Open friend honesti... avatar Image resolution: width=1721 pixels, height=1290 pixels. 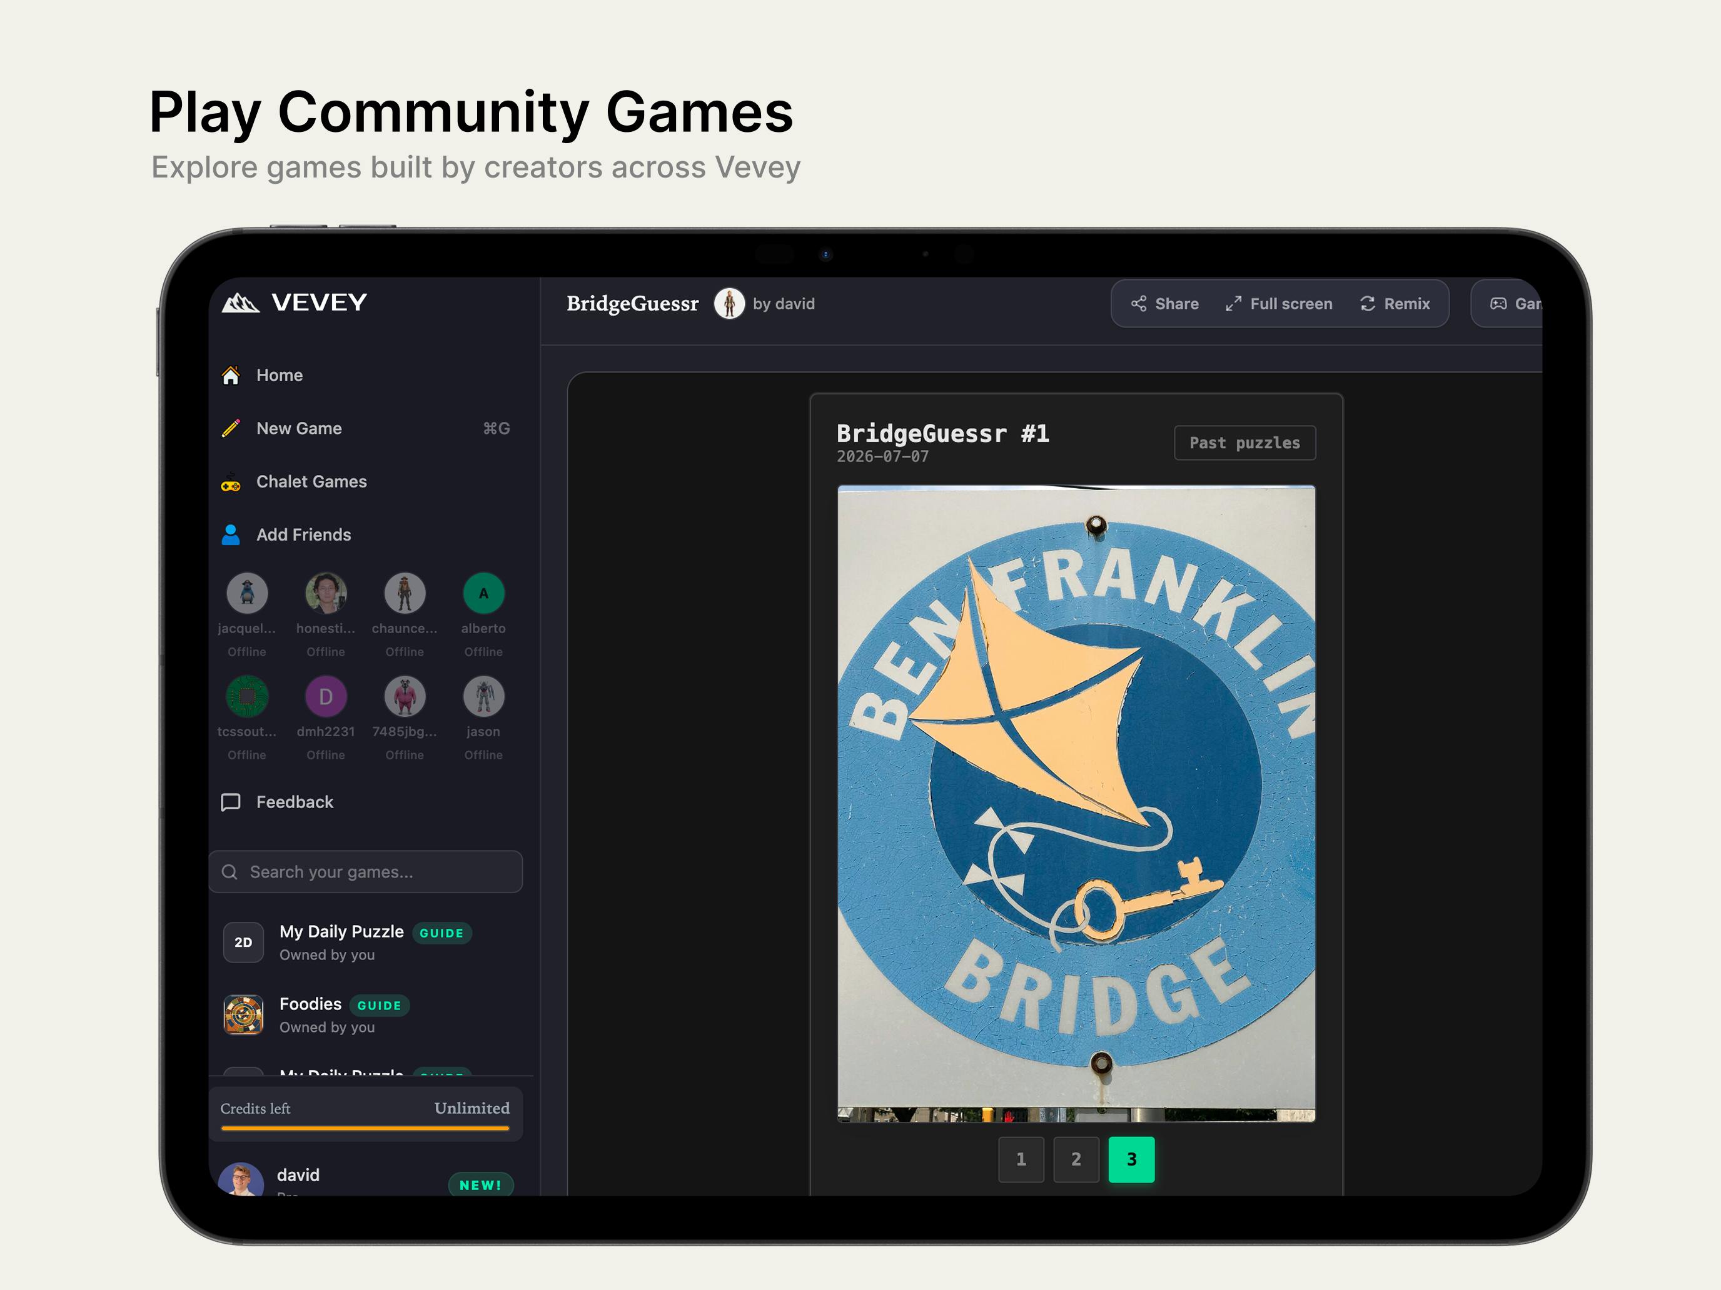coord(326,593)
